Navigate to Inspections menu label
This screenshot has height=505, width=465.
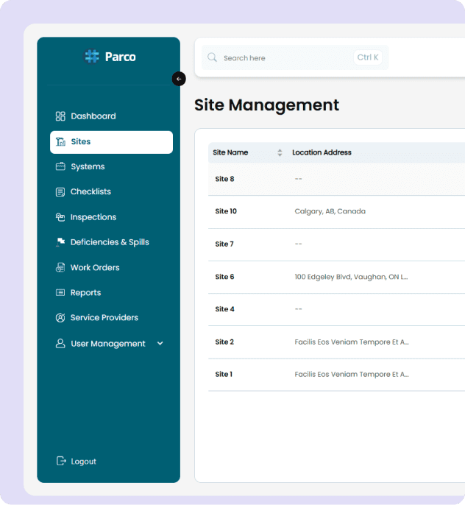[93, 217]
